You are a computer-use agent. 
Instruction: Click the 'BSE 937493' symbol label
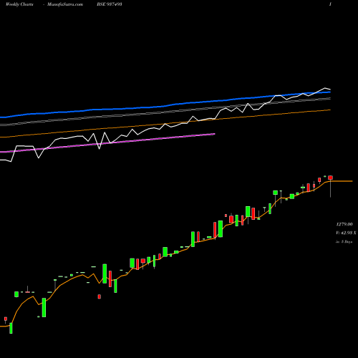coord(110,4)
